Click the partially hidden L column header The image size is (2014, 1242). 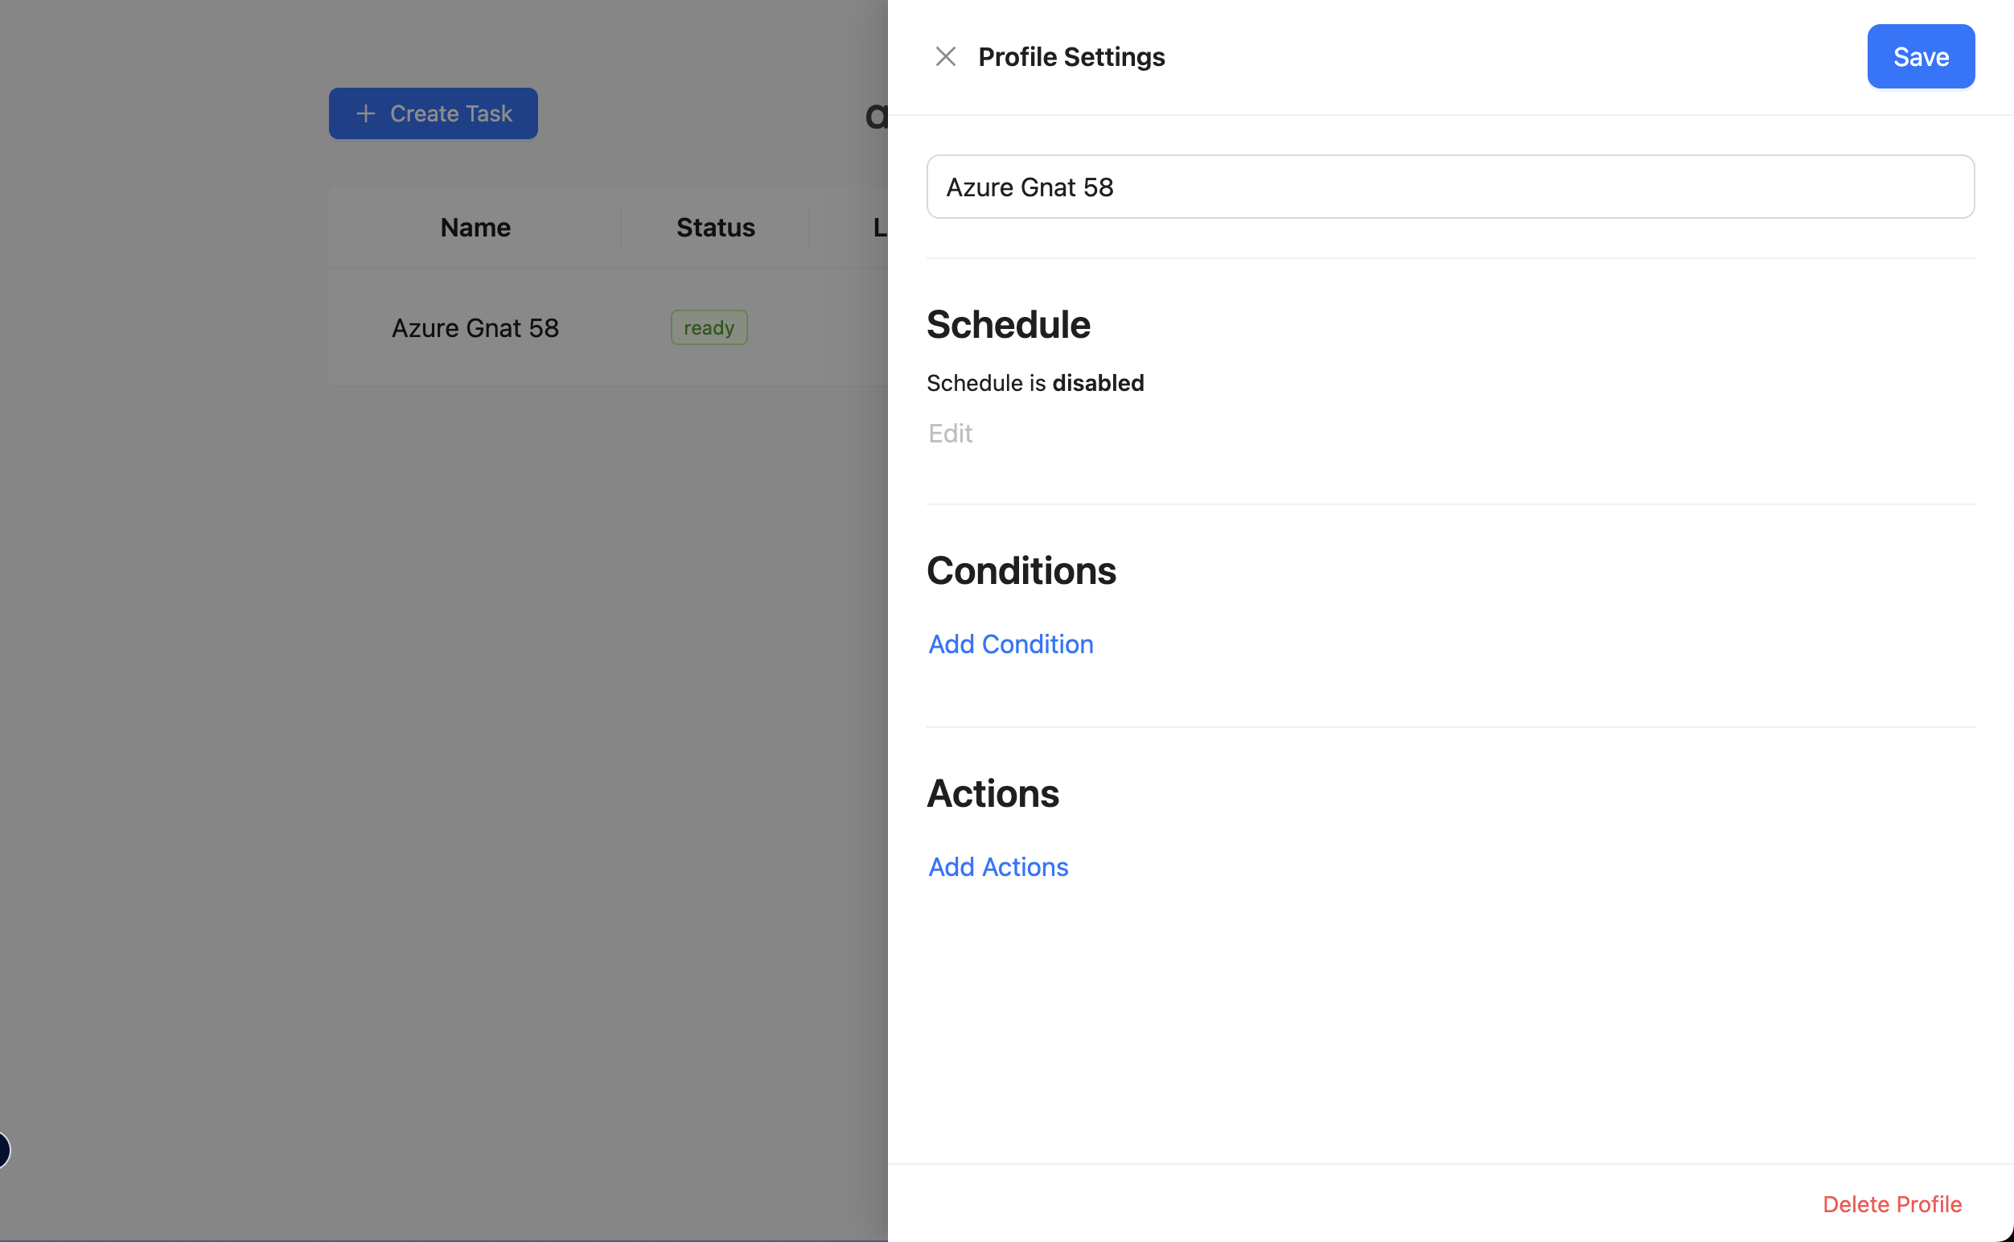[879, 228]
